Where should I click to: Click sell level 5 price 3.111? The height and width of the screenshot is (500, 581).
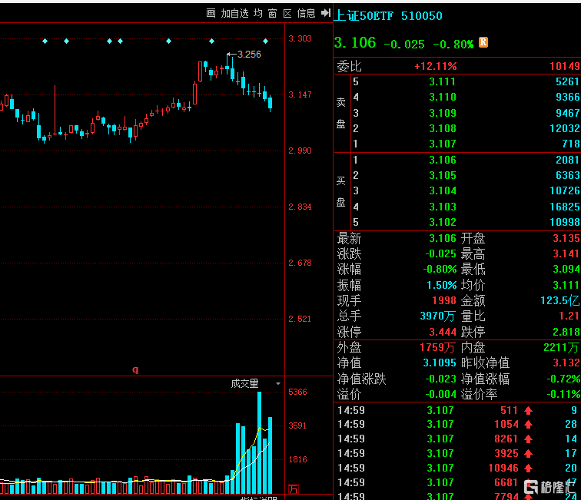coord(442,82)
